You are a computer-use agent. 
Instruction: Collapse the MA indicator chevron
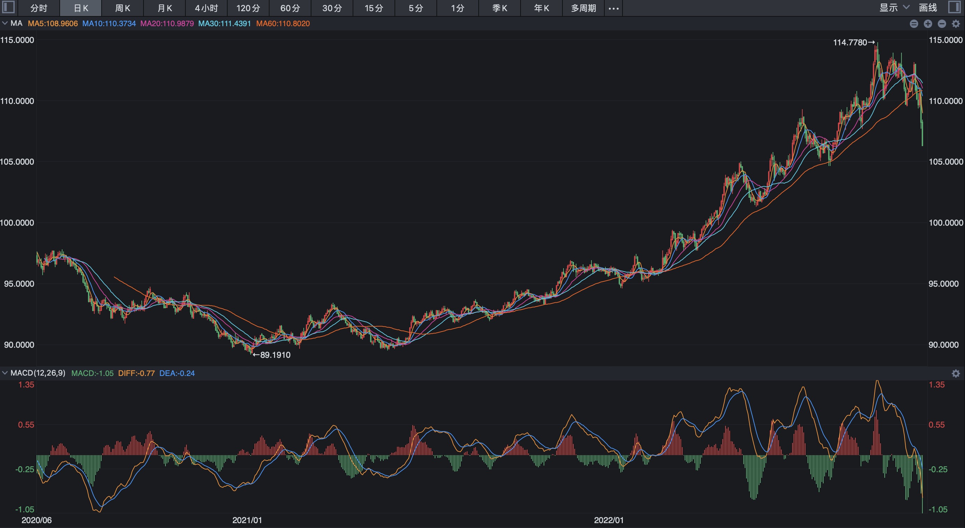[x=5, y=23]
